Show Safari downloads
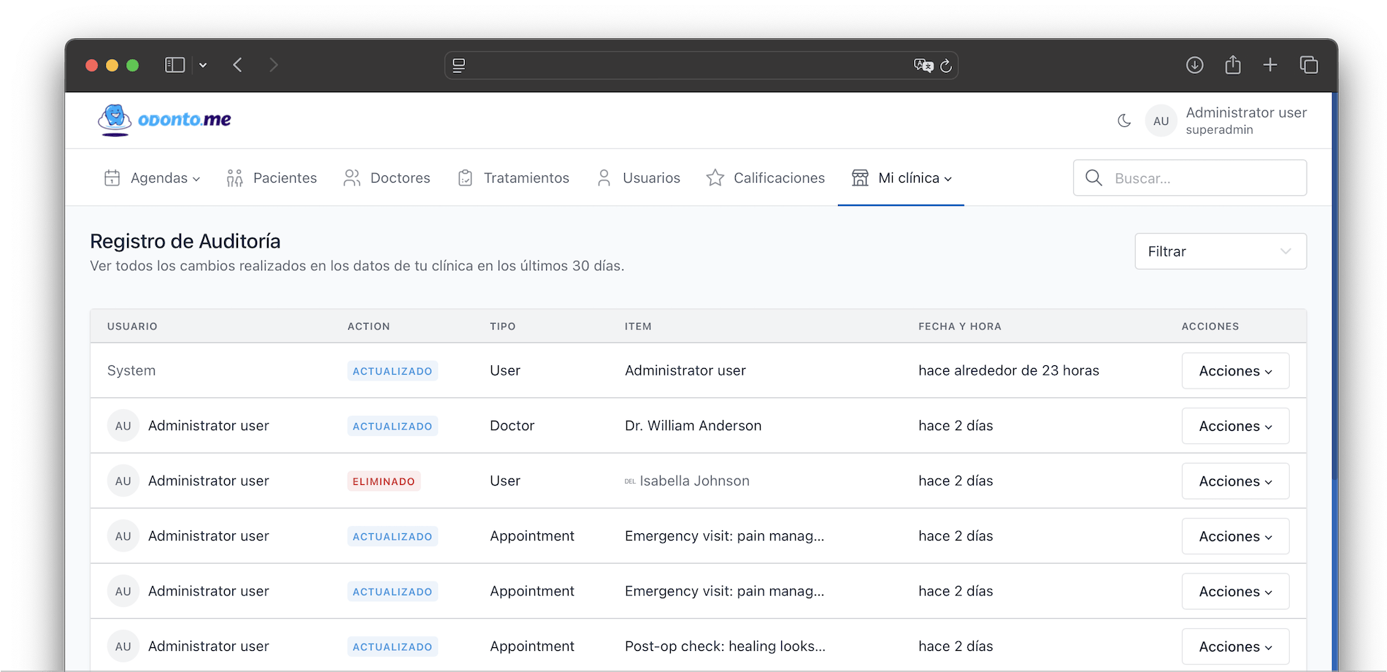 [x=1194, y=65]
